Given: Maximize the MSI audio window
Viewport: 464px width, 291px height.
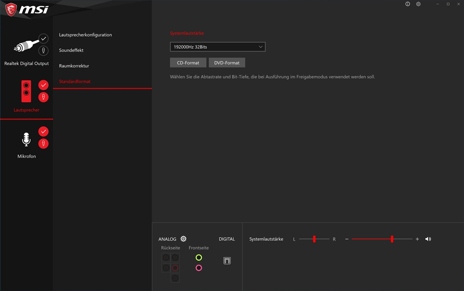Looking at the screenshot, I should 448,4.
